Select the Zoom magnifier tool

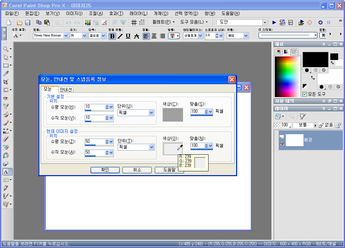(6, 49)
